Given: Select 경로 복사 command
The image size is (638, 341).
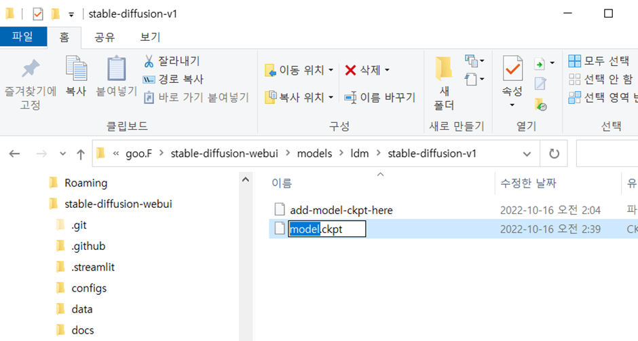Looking at the screenshot, I should 173,79.
